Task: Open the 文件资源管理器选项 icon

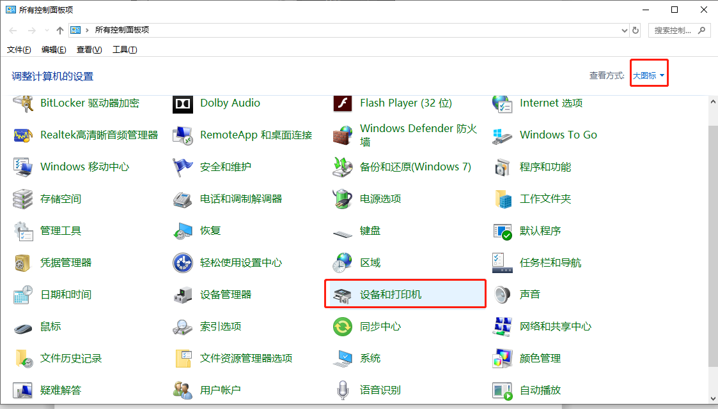Action: click(183, 359)
